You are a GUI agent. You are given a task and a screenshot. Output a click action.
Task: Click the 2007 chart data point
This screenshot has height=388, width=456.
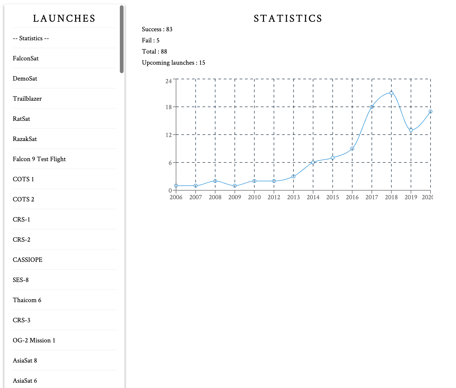[196, 186]
